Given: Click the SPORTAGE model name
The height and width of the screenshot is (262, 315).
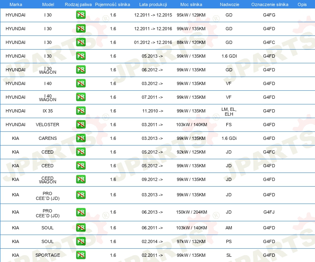Looking at the screenshot, I should (x=48, y=255).
